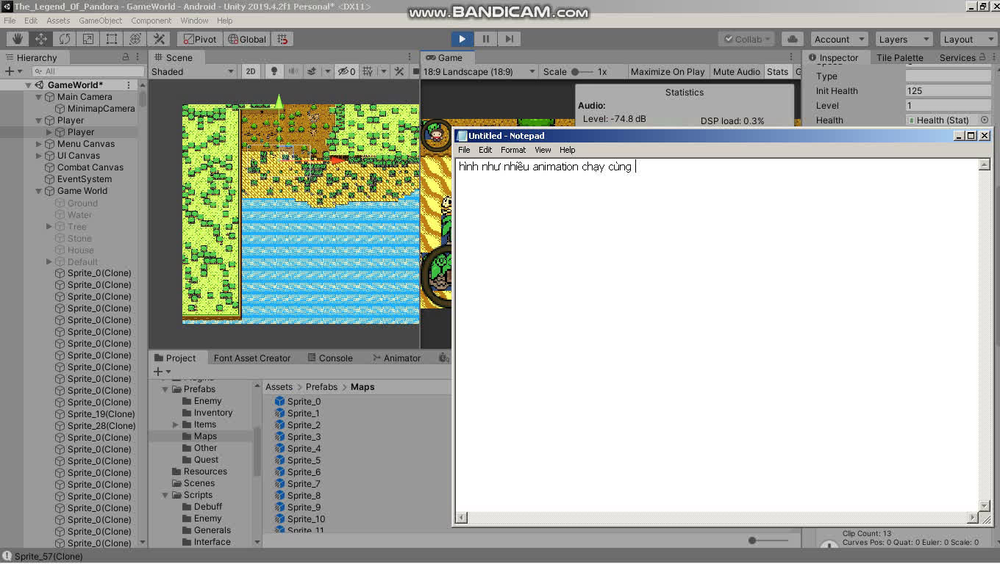1000x564 pixels.
Task: Select the Rotate tool
Action: (x=65, y=39)
